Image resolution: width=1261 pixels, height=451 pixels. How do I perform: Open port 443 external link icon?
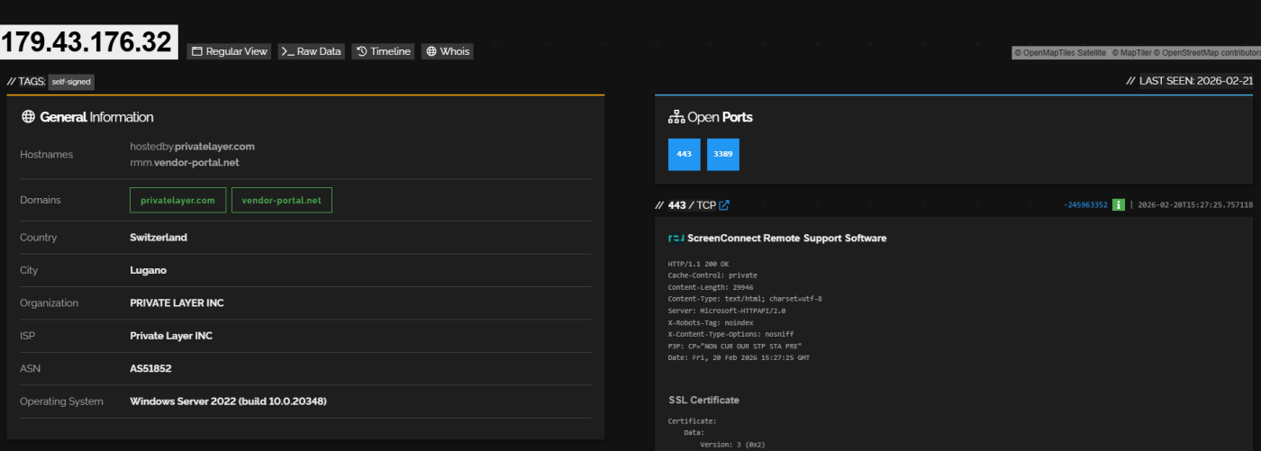(724, 205)
